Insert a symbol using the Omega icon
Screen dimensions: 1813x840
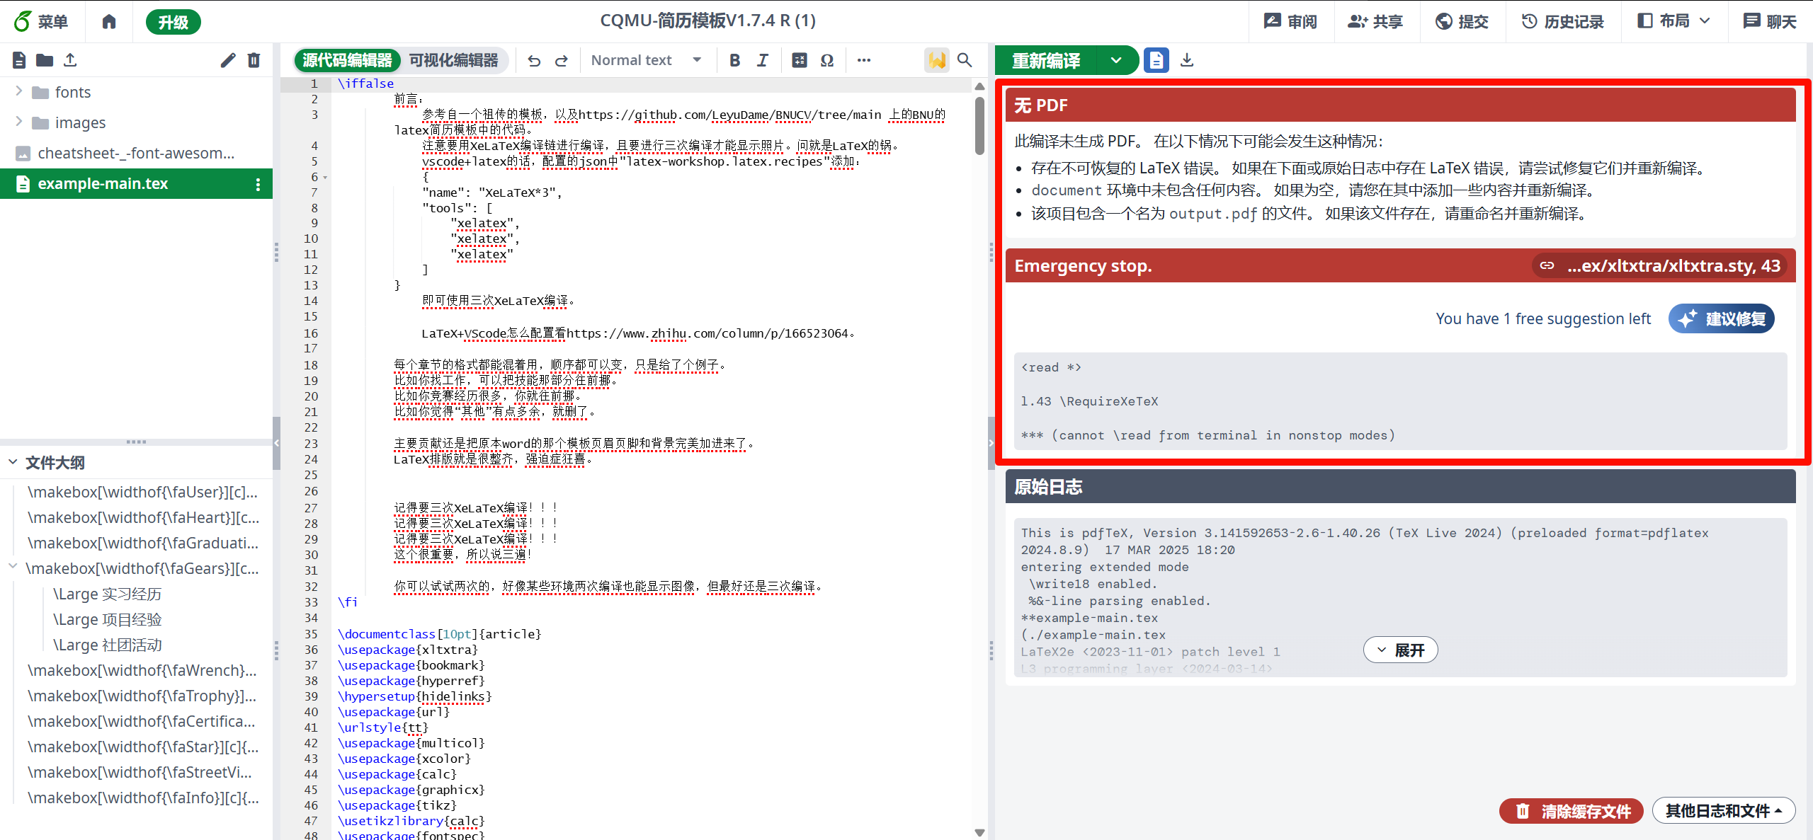point(826,60)
